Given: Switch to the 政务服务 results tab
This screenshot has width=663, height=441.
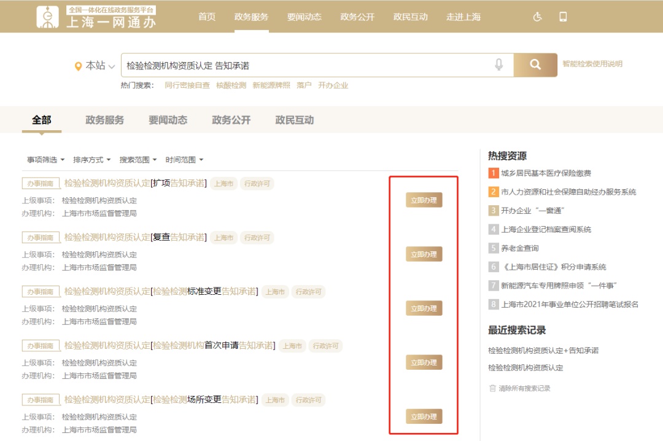Looking at the screenshot, I should click(x=104, y=120).
